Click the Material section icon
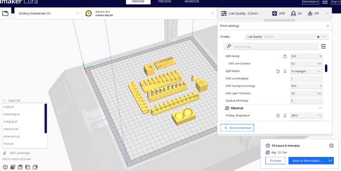 227,108
